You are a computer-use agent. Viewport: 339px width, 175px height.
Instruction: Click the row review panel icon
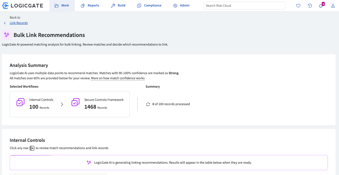tap(32, 148)
